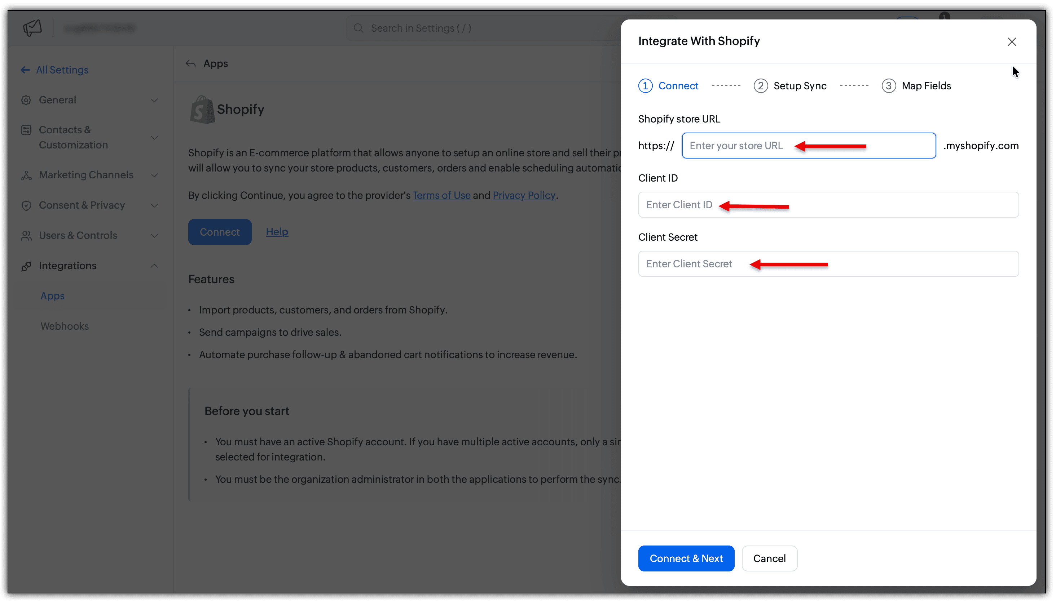Click the back arrow beside Apps heading

point(190,63)
